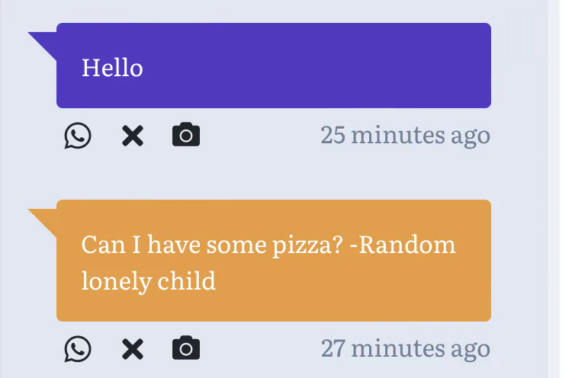Delete the Hello message with X icon
572x378 pixels.
pyautogui.click(x=133, y=136)
